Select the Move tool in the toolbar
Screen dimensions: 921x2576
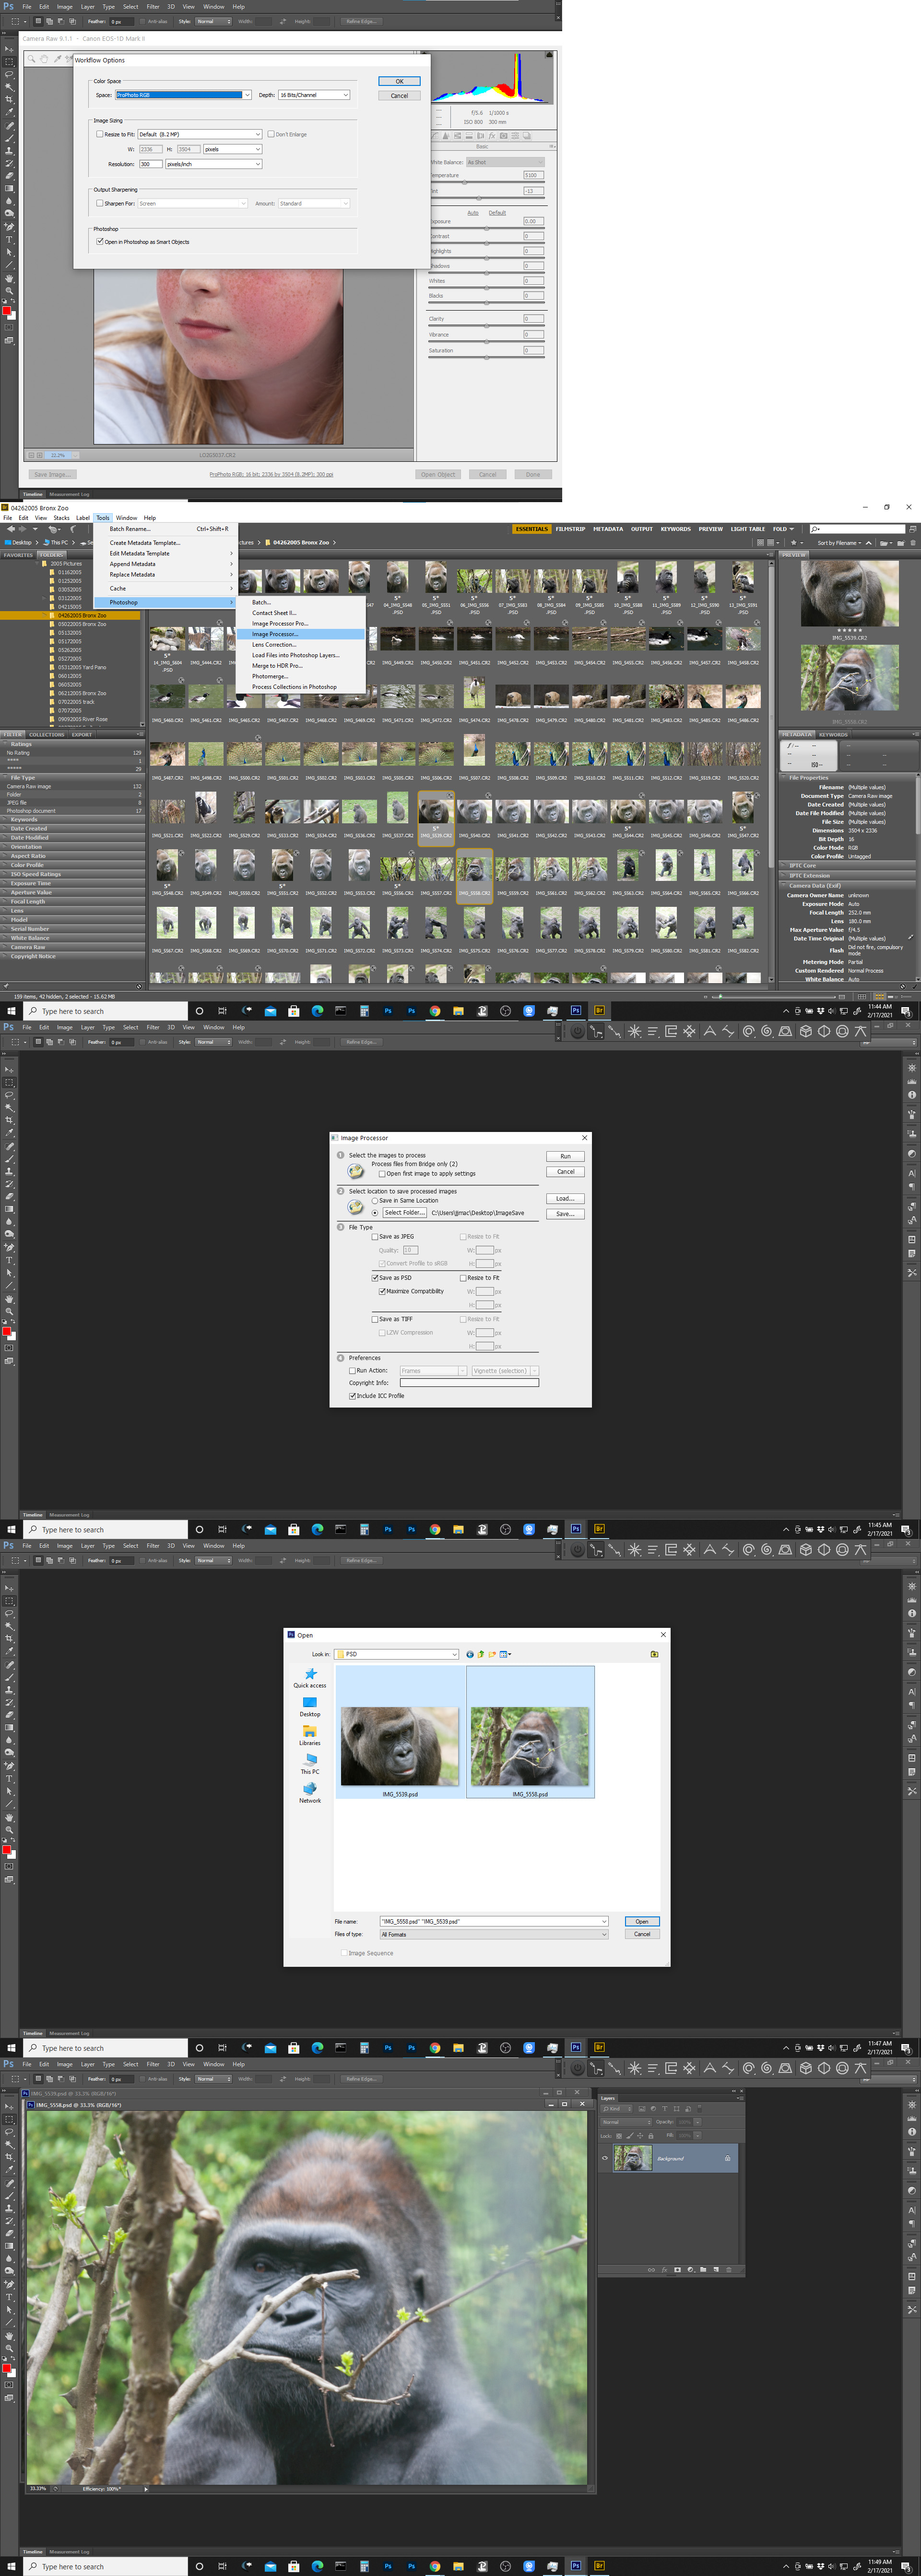pos(10,2107)
